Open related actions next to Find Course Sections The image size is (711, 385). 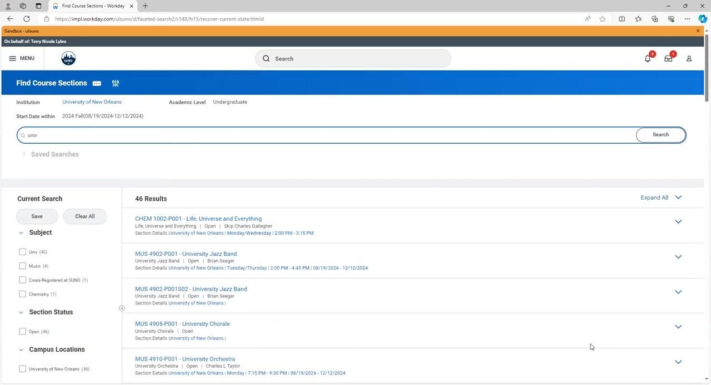pos(97,83)
